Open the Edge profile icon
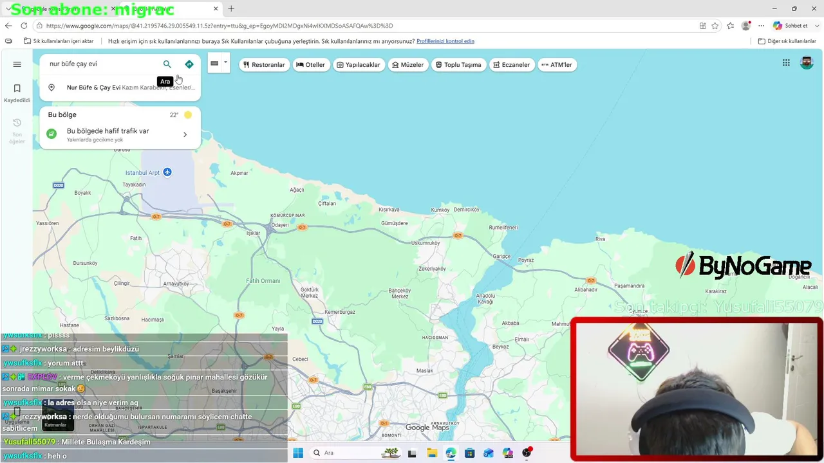This screenshot has width=824, height=463. pos(746,26)
